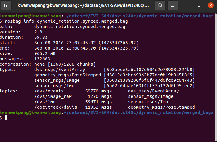The height and width of the screenshot is (142, 217).
Task: Click the geometry_msgs/PoseStamped type hash
Action: tap(149, 75)
